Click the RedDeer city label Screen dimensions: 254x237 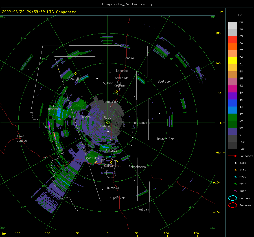(120, 85)
